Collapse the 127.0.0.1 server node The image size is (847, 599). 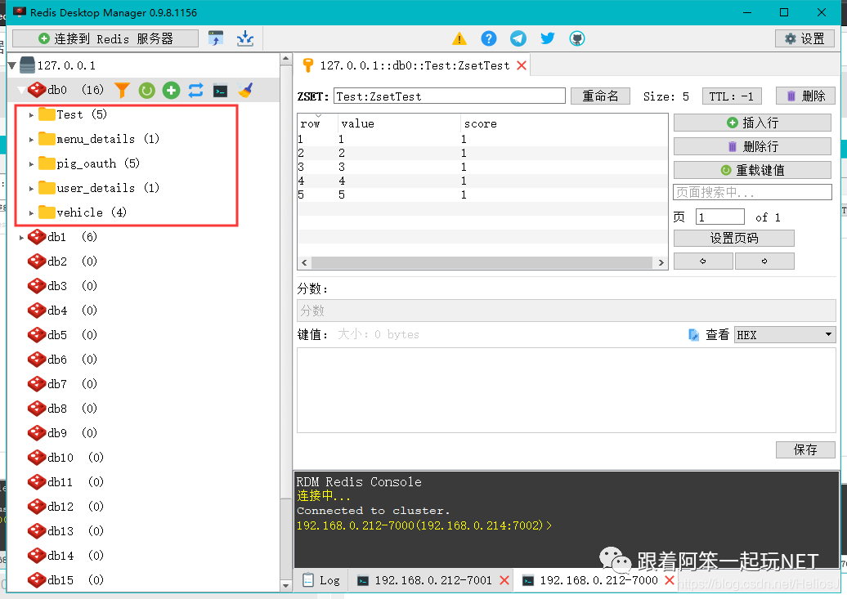click(12, 66)
